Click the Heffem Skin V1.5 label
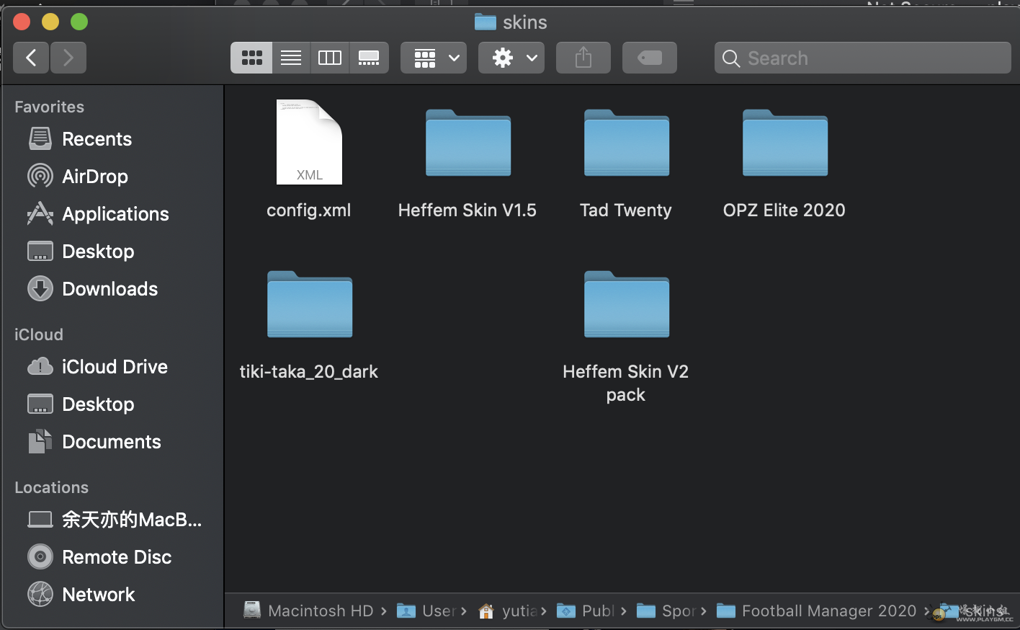1020x630 pixels. coord(467,210)
